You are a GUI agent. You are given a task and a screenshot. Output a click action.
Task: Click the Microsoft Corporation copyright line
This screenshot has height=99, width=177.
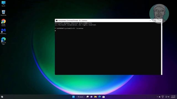pos(76,25)
